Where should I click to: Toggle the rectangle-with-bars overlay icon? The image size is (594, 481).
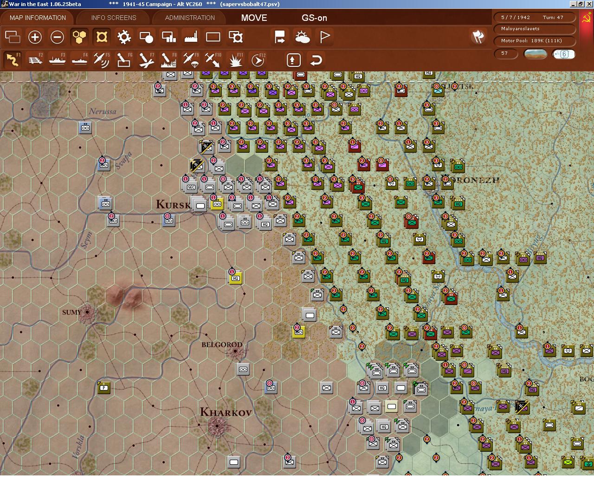coord(168,37)
